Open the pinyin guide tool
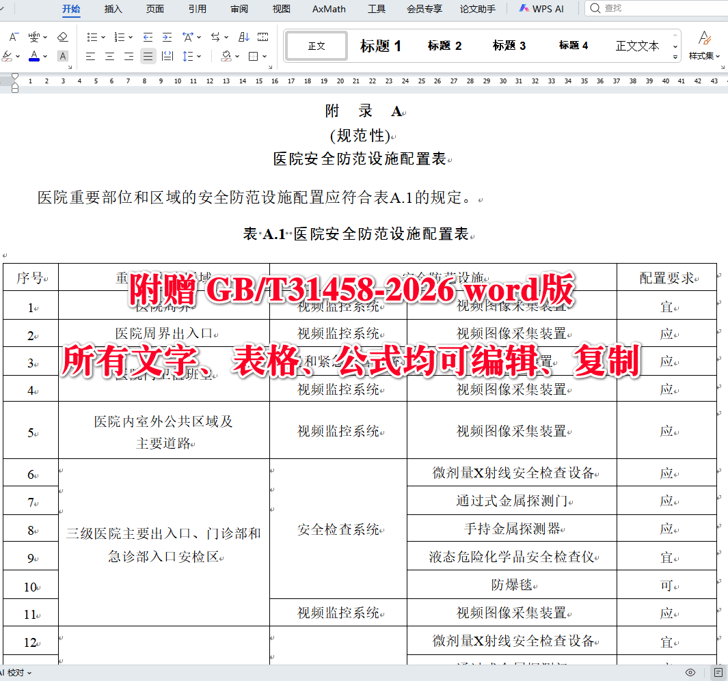This screenshot has width=728, height=681. (x=34, y=38)
